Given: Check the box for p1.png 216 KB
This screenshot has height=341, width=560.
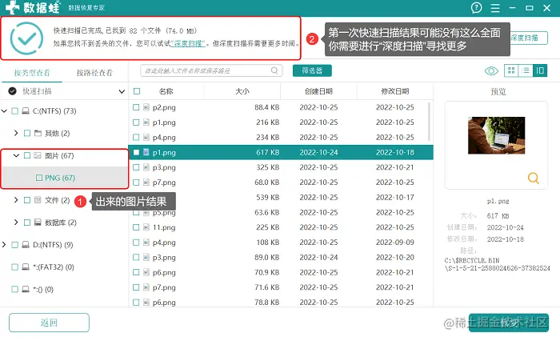Looking at the screenshot, I should point(136,122).
